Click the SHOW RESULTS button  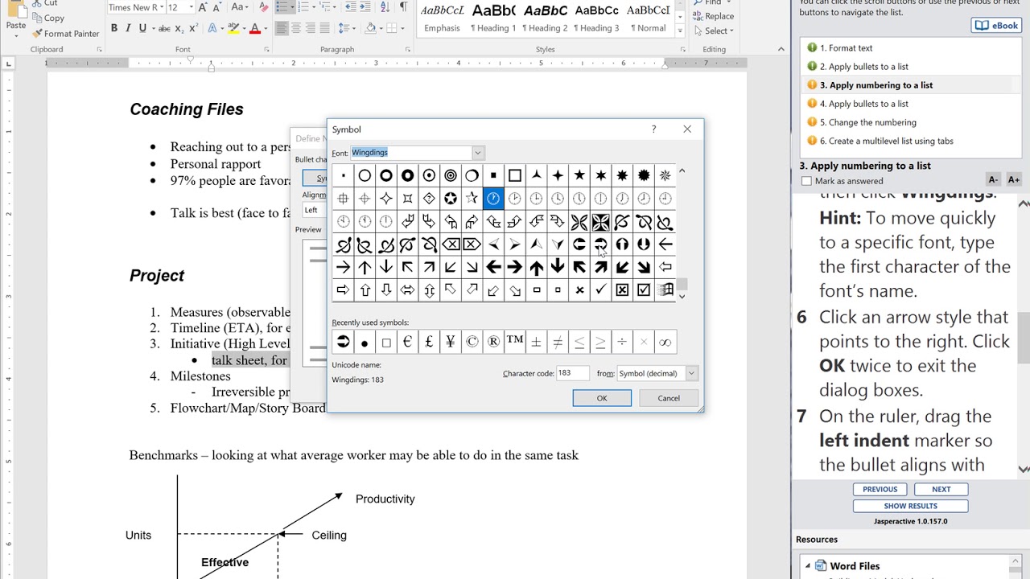coord(910,506)
